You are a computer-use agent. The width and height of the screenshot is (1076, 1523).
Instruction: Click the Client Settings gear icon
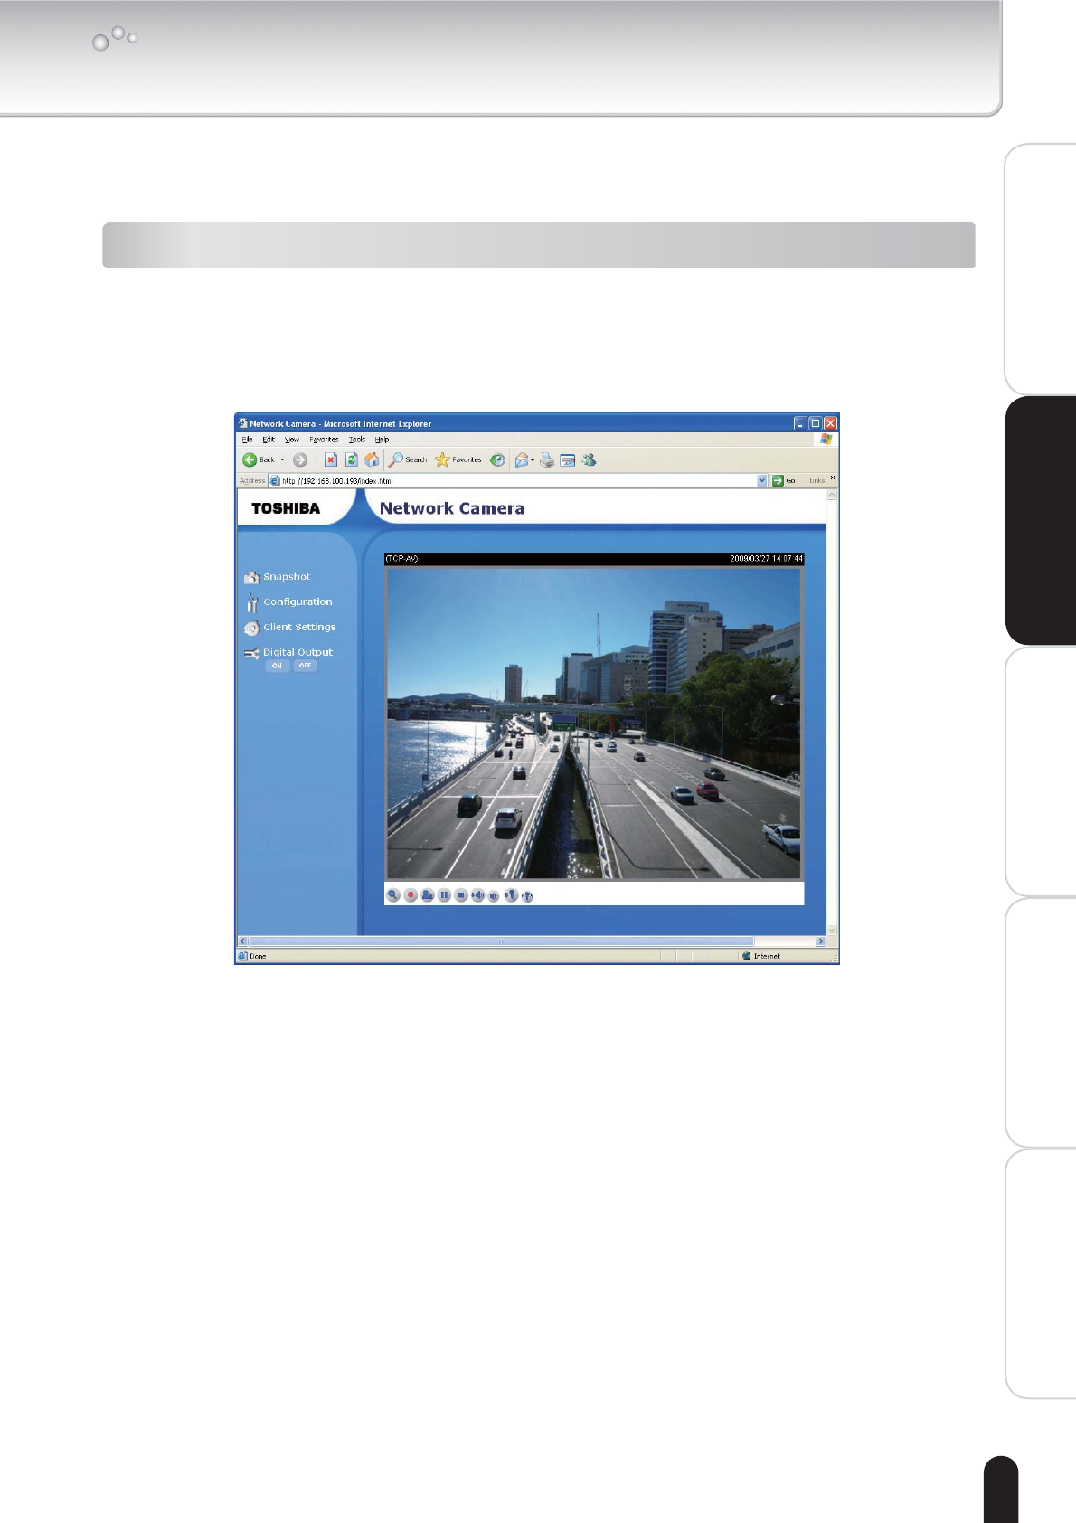(x=251, y=628)
